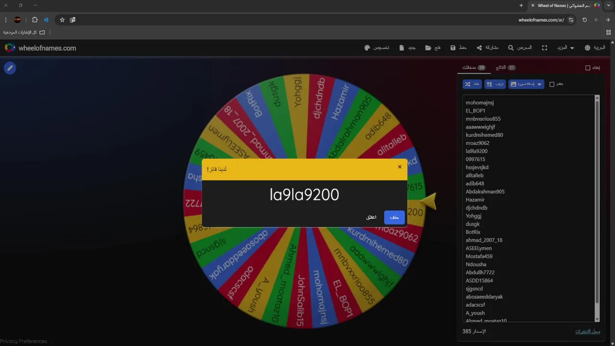Screen dimensions: 615x346
Task: Open the browser extensions puzzle icon
Action: click(35, 20)
